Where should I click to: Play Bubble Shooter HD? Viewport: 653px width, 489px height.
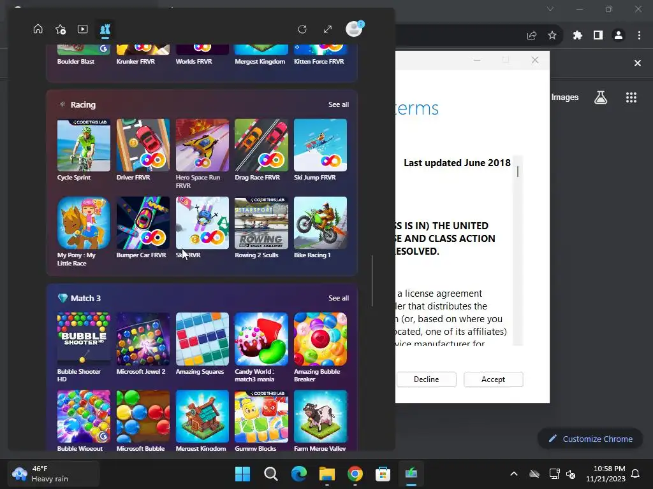[84, 339]
